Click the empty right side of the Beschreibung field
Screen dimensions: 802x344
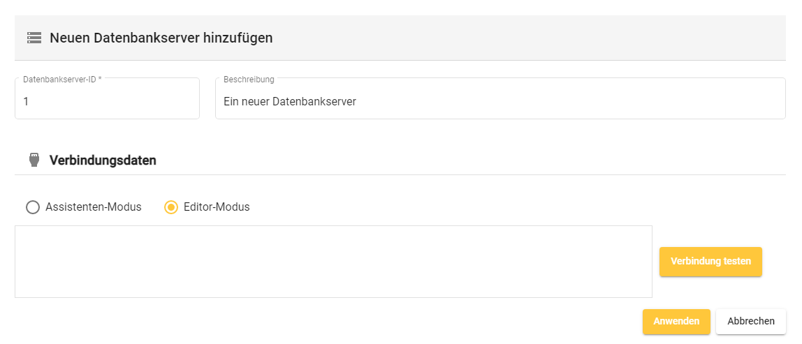(629, 102)
